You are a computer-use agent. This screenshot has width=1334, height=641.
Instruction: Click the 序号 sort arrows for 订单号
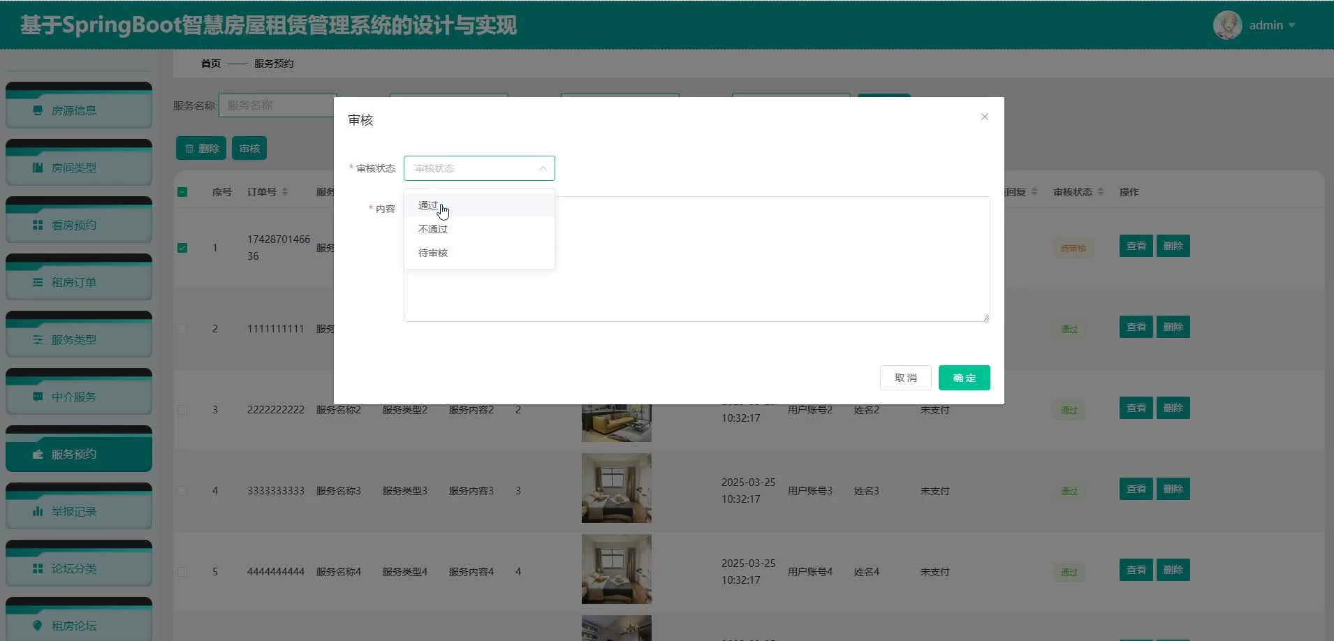[285, 192]
